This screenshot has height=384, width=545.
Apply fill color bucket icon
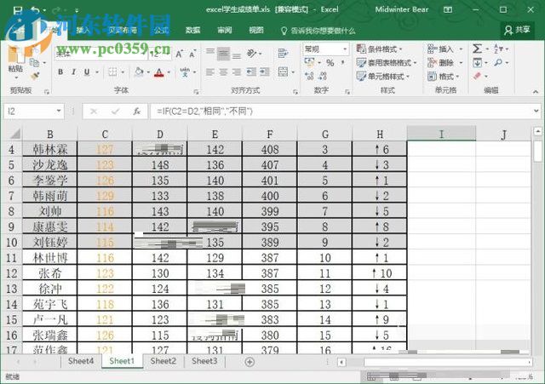(x=139, y=72)
